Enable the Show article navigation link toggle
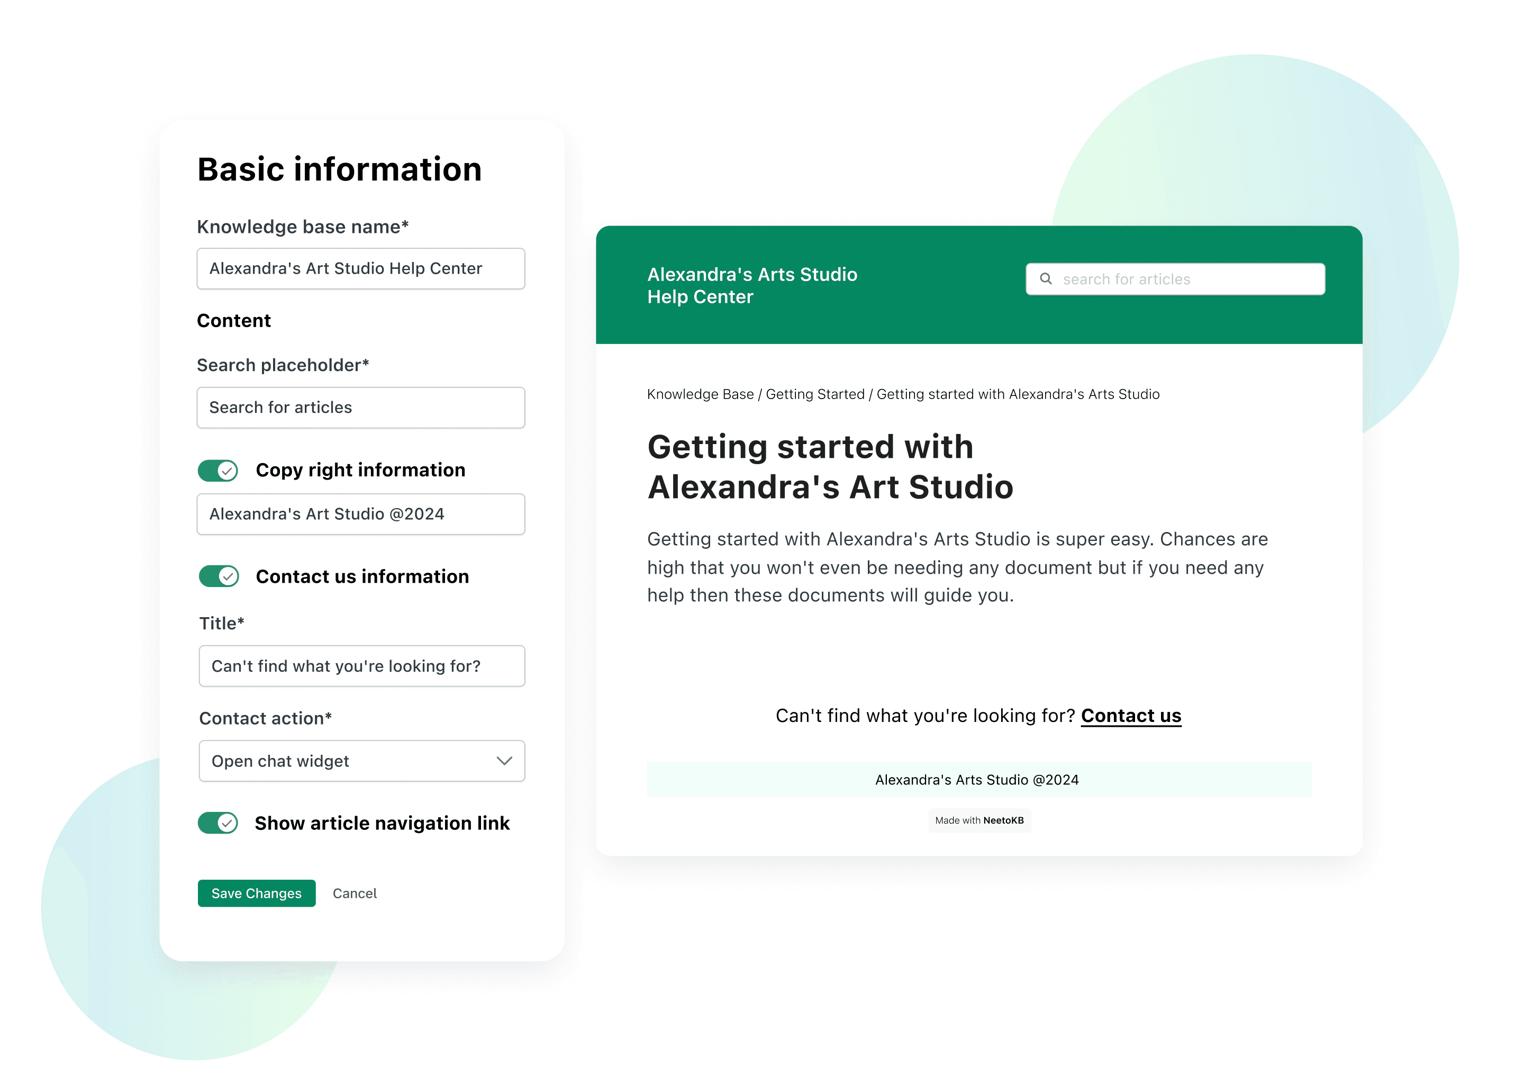The image size is (1524, 1084). click(x=219, y=821)
